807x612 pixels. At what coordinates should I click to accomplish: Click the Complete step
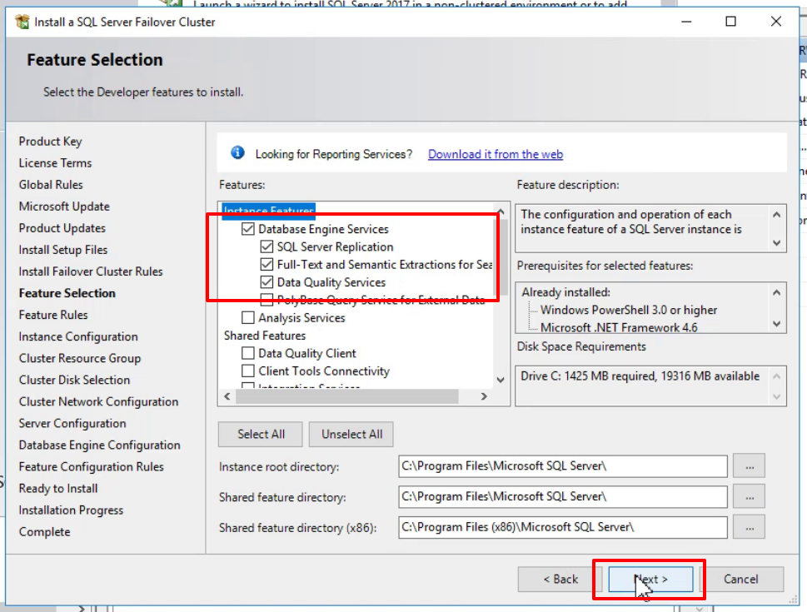coord(45,532)
